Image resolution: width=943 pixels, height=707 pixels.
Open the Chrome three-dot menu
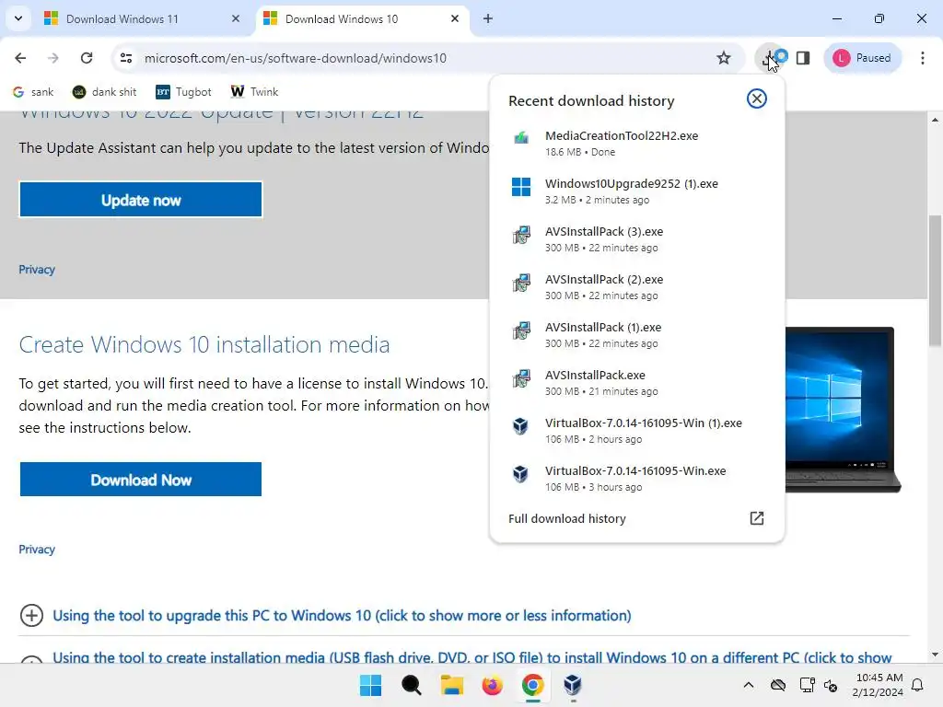coord(923,58)
